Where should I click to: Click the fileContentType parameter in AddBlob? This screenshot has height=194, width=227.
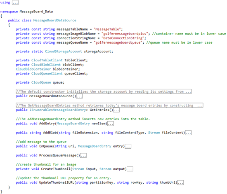click(130, 133)
